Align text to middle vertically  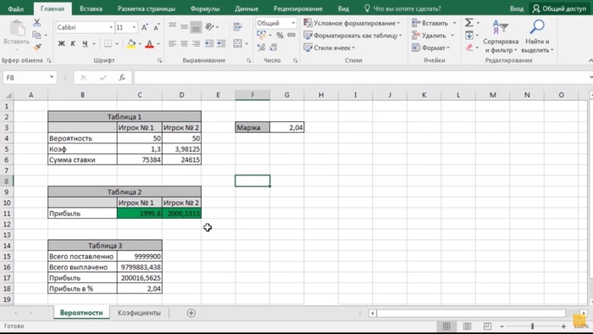point(184,26)
